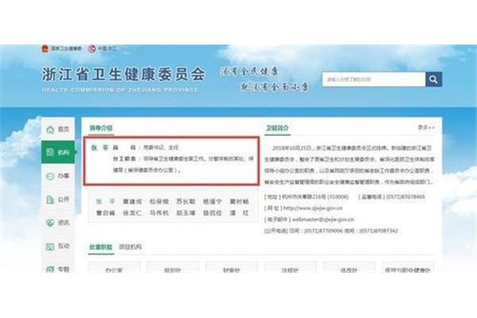Select leader 徐龙仁 in the name list
The height and width of the screenshot is (318, 477).
(132, 213)
